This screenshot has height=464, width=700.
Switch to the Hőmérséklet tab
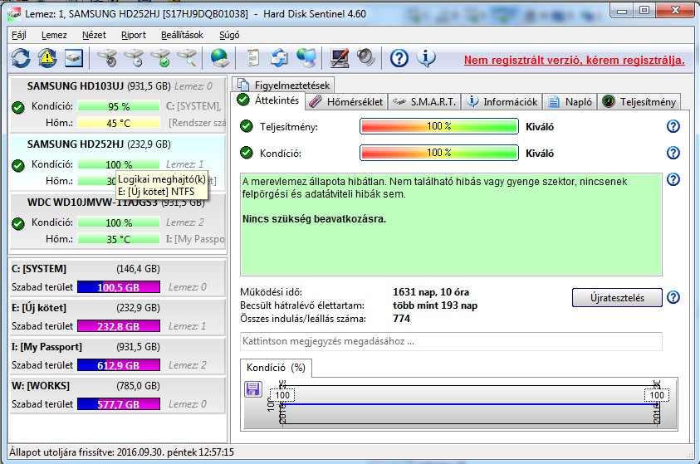click(x=346, y=102)
